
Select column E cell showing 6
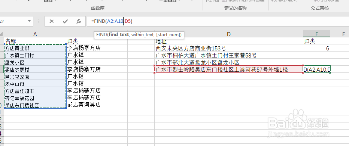coord(316,48)
